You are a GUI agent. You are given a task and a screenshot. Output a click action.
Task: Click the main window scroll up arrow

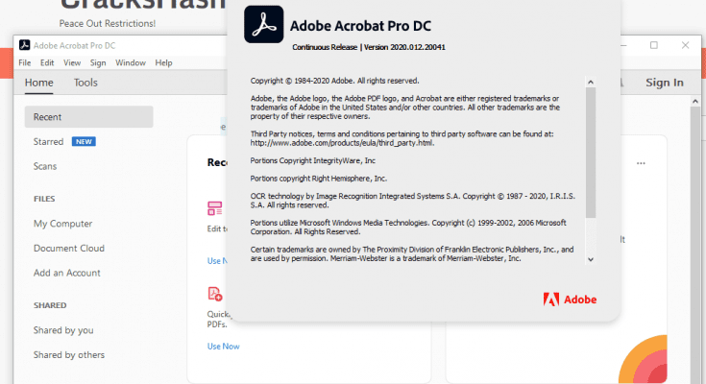point(695,102)
